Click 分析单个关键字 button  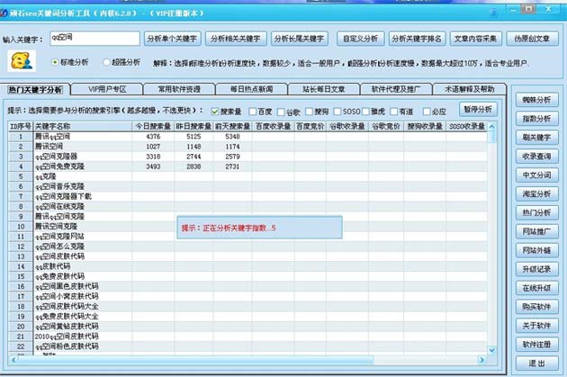tap(173, 39)
